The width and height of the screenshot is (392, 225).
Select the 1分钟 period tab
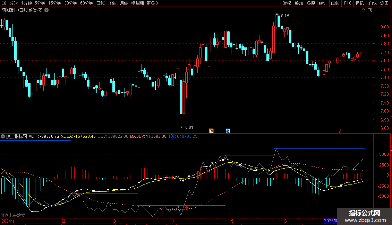pyautogui.click(x=26, y=3)
